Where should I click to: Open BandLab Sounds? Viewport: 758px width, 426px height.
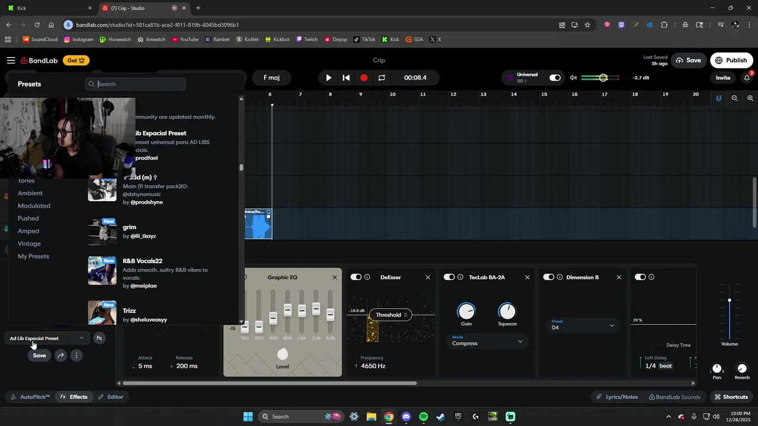coord(675,397)
